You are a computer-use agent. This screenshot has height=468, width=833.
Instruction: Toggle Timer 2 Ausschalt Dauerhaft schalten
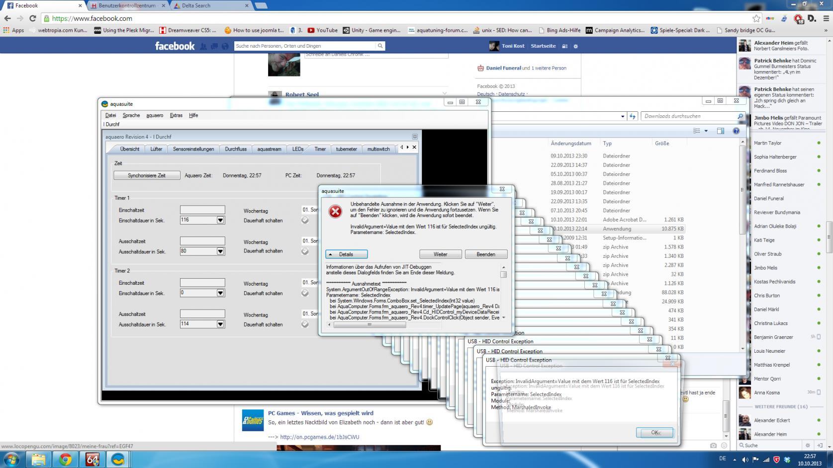(305, 324)
